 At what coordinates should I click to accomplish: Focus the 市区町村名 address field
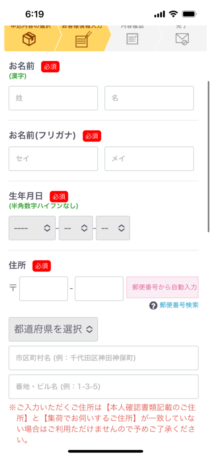103,358
